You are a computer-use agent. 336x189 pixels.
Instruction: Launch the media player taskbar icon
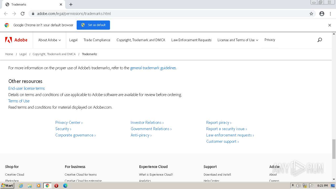39,186
